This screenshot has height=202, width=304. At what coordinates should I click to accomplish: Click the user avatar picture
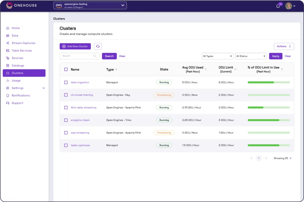coord(289,6)
